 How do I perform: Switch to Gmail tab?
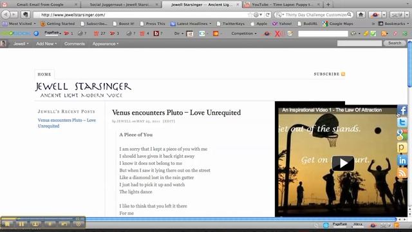pos(40,5)
